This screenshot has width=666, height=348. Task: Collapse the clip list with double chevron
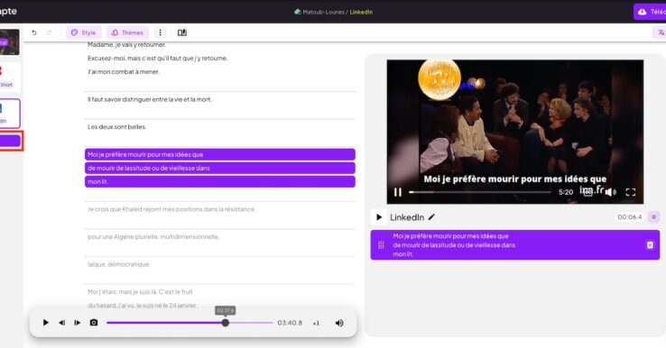[653, 217]
